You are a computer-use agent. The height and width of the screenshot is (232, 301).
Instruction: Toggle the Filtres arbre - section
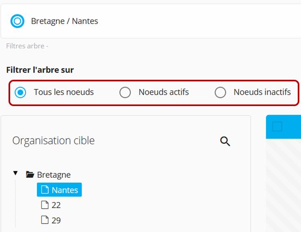pyautogui.click(x=27, y=46)
